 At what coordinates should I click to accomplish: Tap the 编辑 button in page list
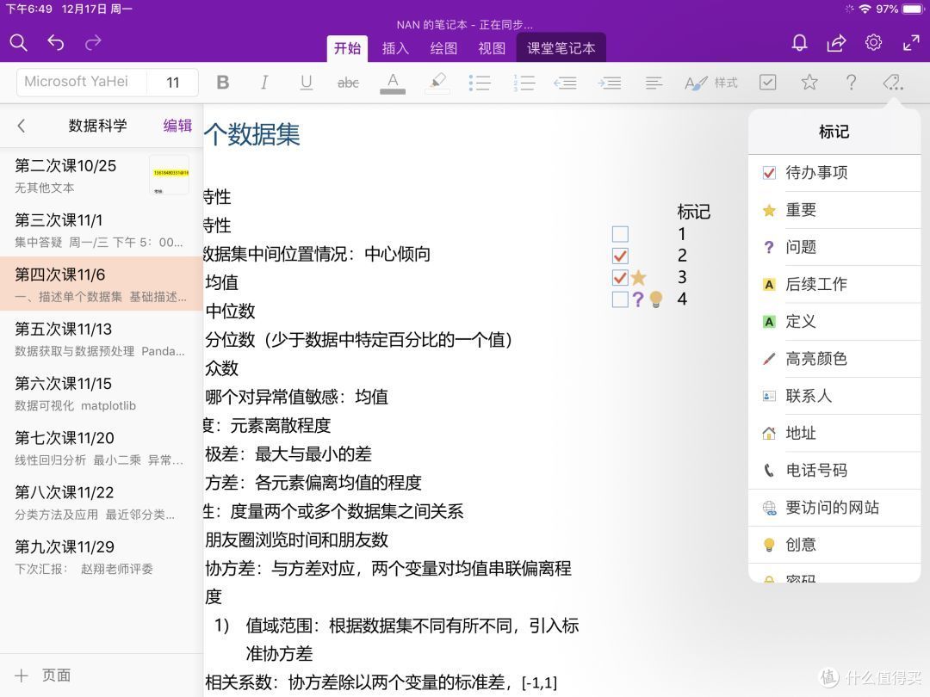[177, 126]
